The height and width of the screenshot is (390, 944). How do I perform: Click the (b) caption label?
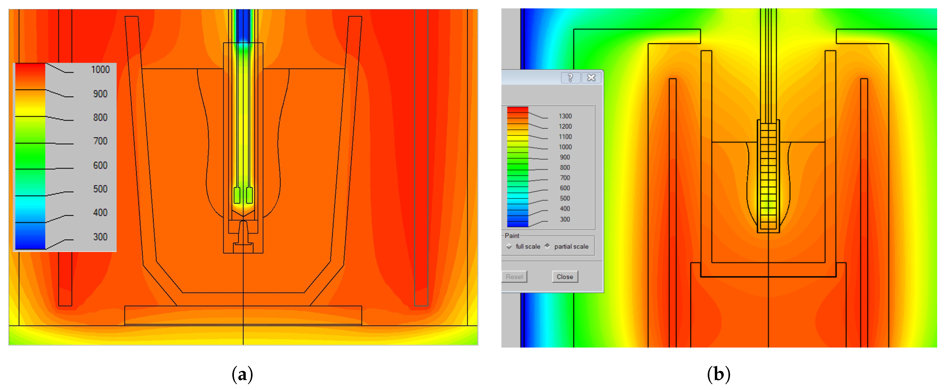(718, 375)
